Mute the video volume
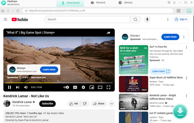Image resolution: width=194 pixels, height=123 pixels. (x=26, y=87)
